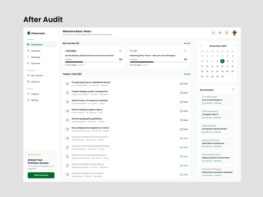Click the search icon in header
This screenshot has width=263, height=197.
(213, 33)
